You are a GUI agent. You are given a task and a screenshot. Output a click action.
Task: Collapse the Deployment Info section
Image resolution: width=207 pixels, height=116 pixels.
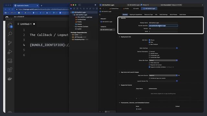(119, 37)
